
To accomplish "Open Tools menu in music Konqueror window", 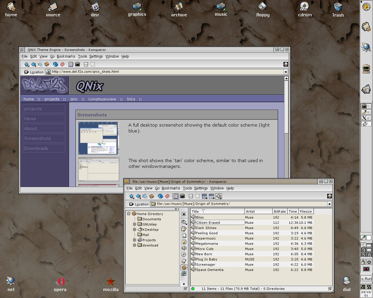I will click(187, 188).
